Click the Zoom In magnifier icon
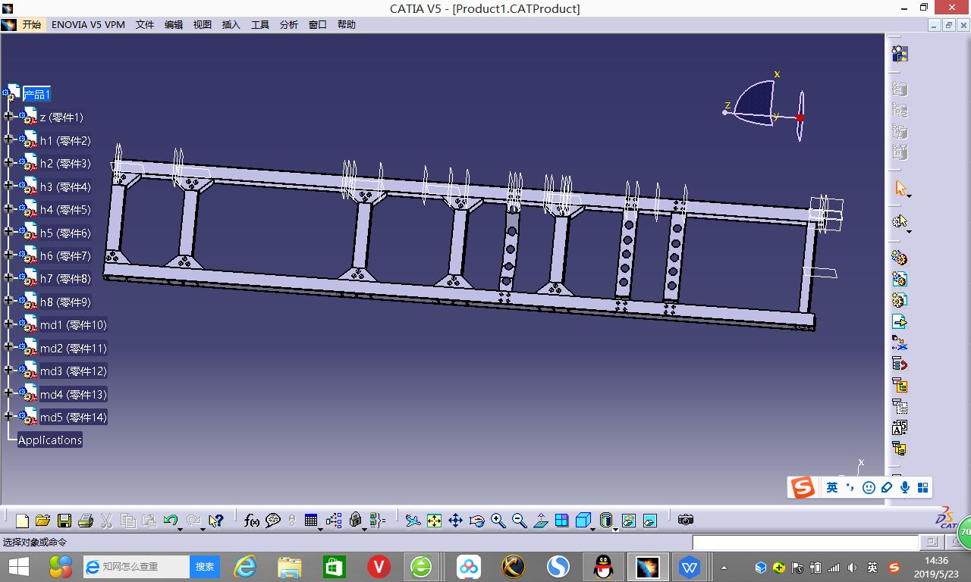Image resolution: width=971 pixels, height=582 pixels. [498, 521]
